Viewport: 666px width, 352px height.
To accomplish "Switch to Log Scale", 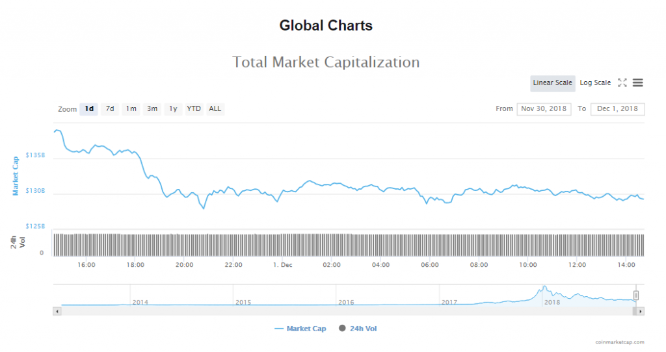I will 595,82.
